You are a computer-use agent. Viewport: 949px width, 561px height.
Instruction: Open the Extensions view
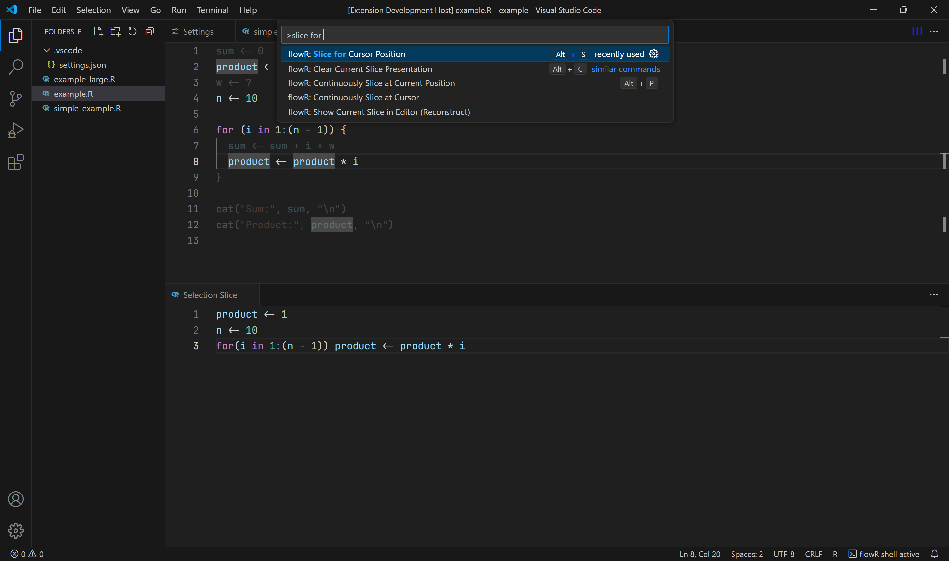[x=15, y=162]
